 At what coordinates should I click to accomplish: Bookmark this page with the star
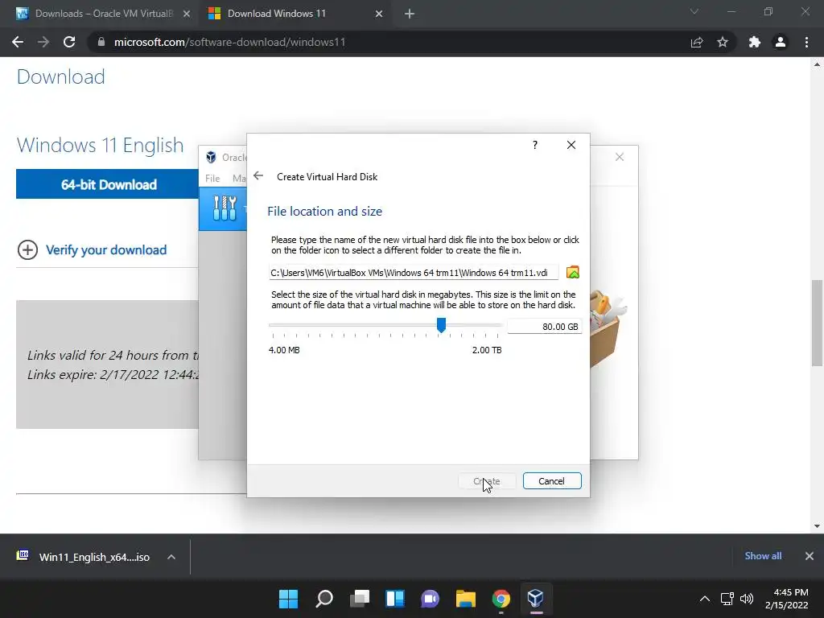723,42
